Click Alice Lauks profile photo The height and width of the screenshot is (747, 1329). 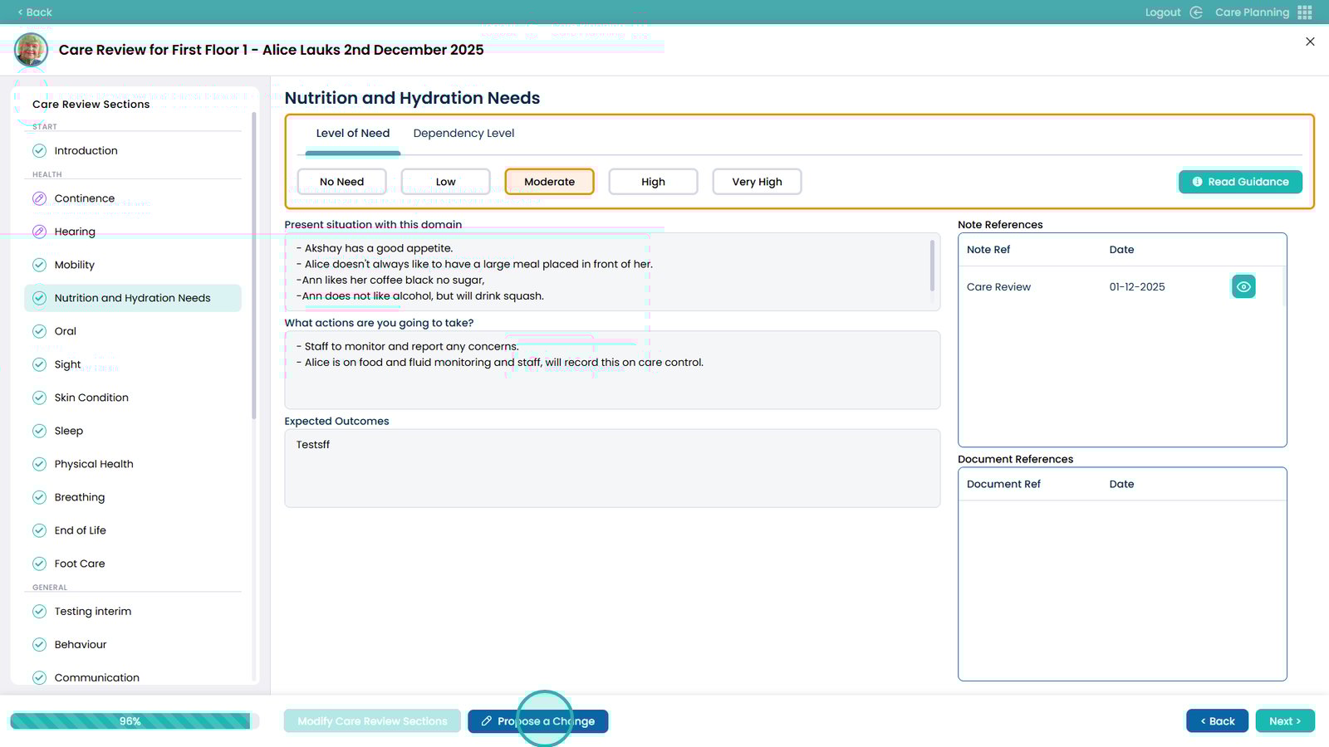32,50
